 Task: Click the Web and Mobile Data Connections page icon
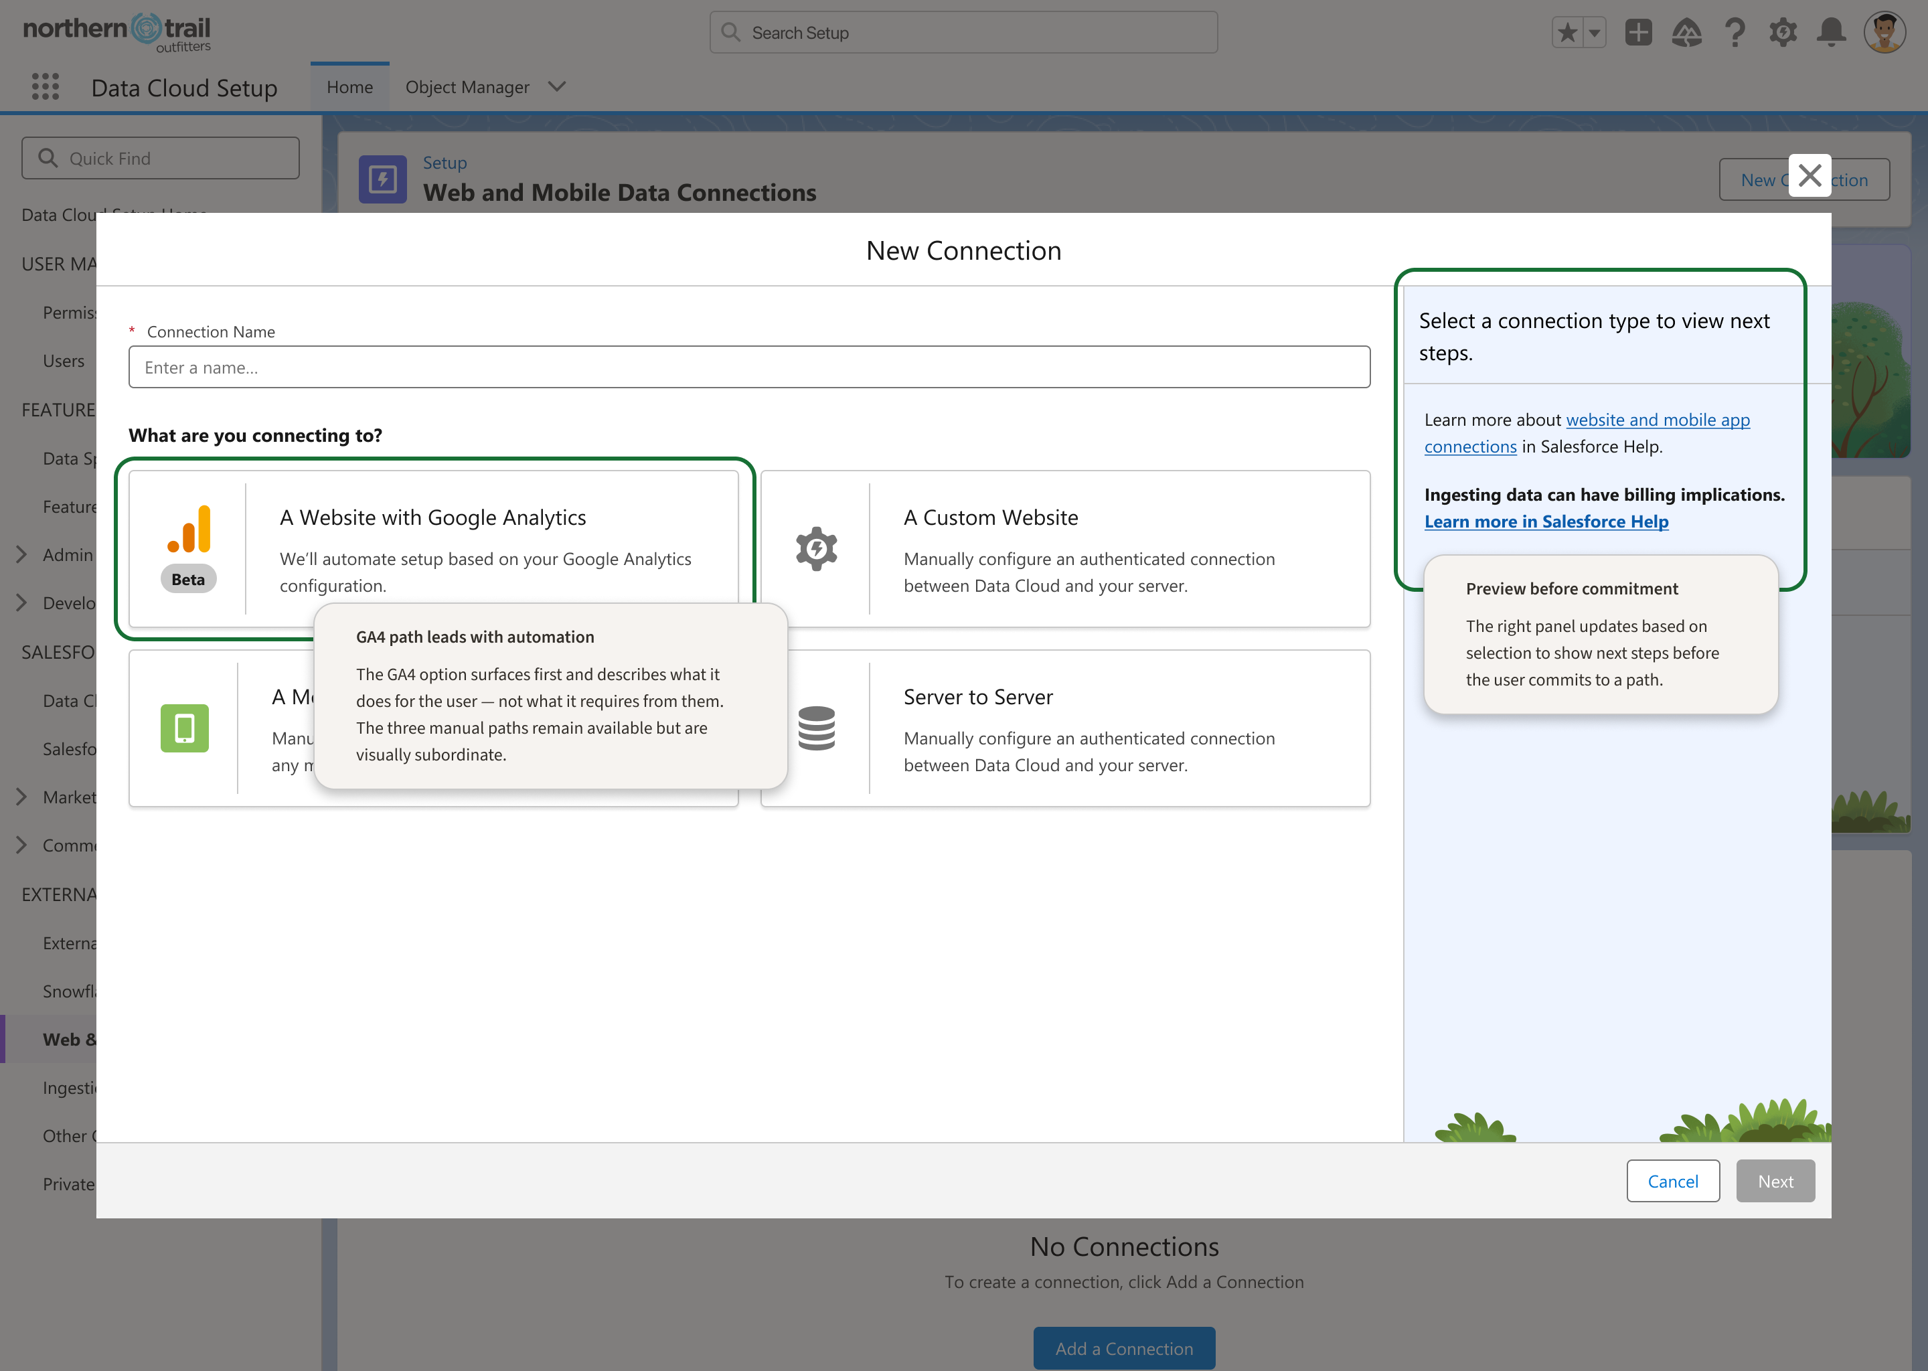382,179
